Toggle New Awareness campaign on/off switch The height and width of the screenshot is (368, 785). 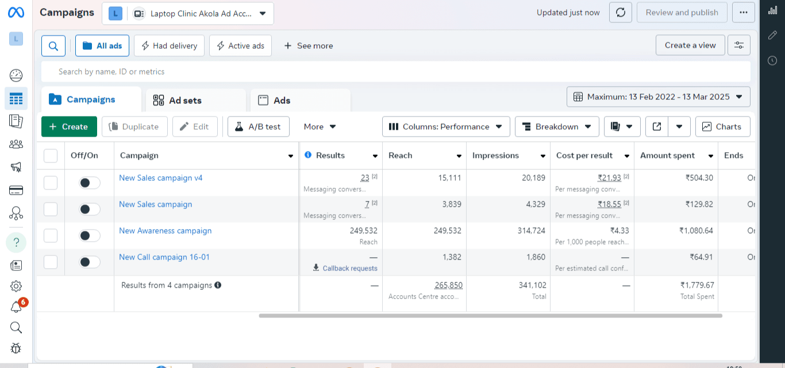point(90,235)
